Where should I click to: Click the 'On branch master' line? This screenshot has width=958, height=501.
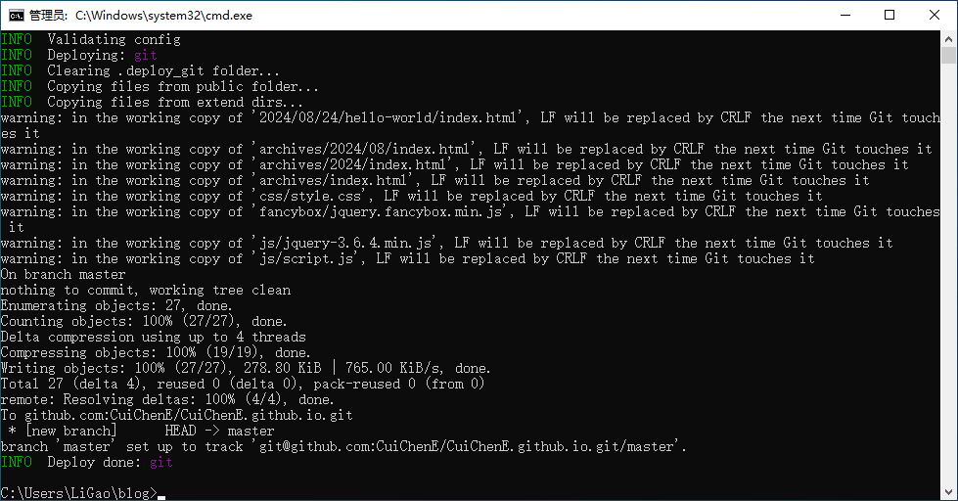pos(63,274)
